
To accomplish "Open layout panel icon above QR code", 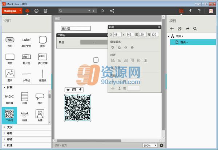I will [x=74, y=90].
